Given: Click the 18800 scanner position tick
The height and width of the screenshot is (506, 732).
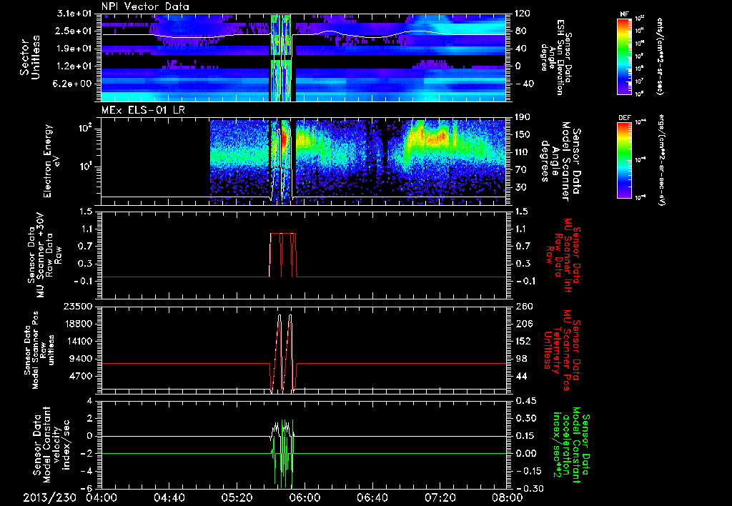Looking at the screenshot, I should coord(78,324).
